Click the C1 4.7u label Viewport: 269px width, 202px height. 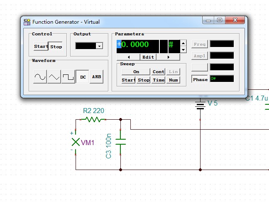[257, 98]
